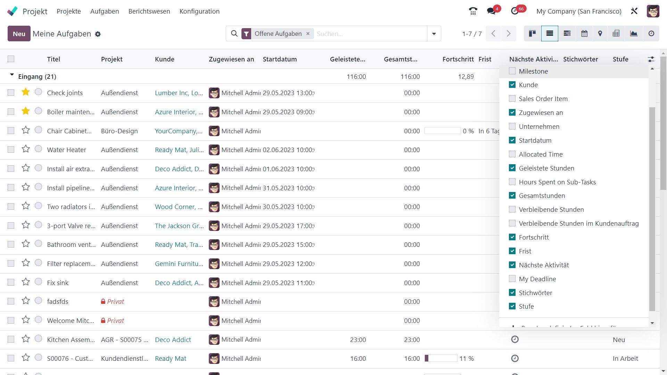The width and height of the screenshot is (667, 375).
Task: Open the Konfiguration menu
Action: coord(199,11)
